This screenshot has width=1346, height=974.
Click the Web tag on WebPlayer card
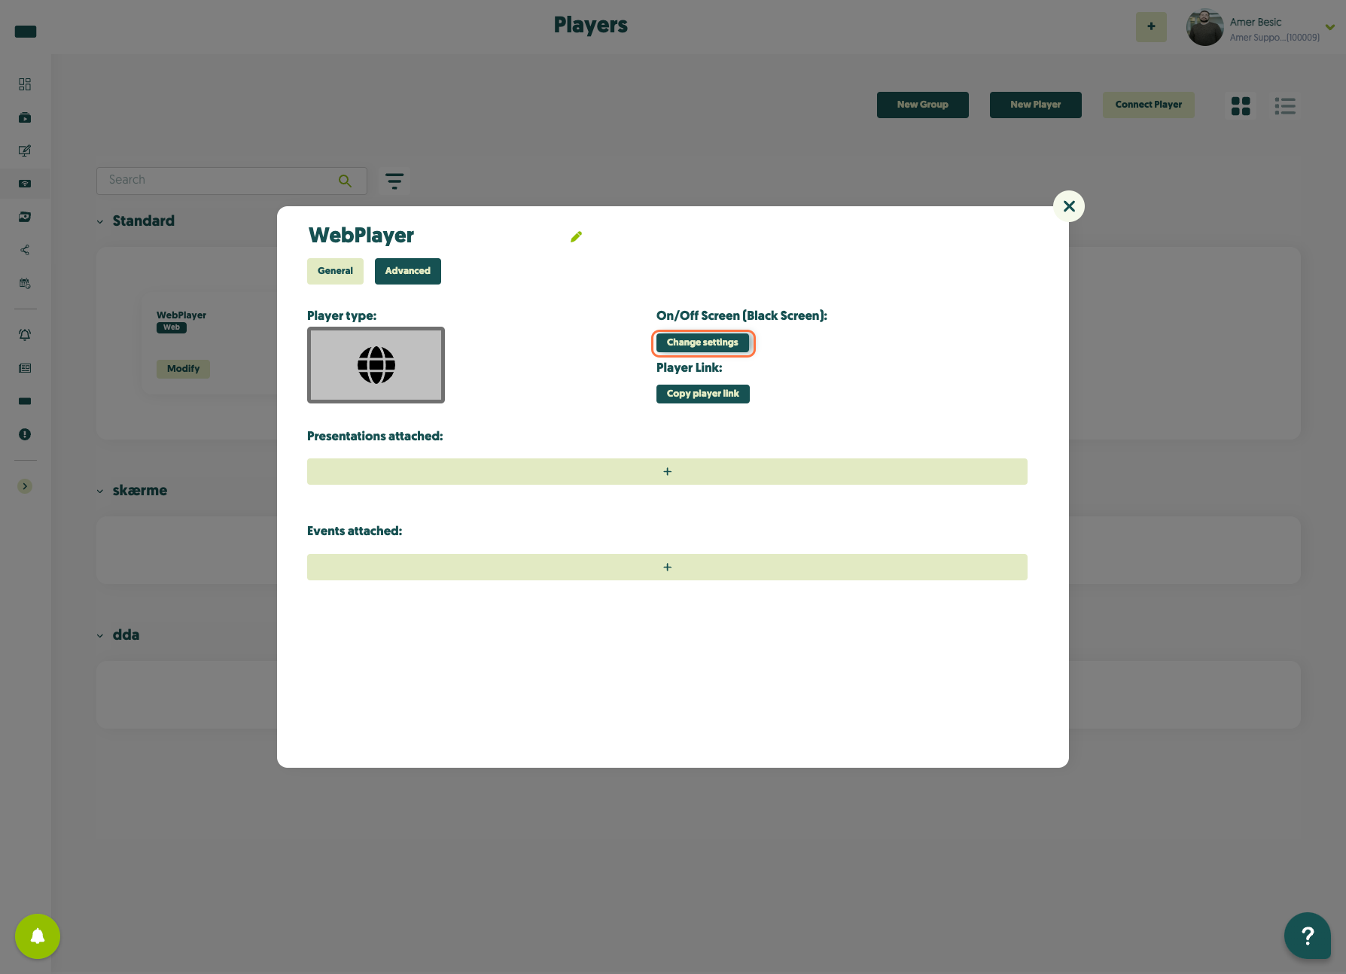[172, 327]
